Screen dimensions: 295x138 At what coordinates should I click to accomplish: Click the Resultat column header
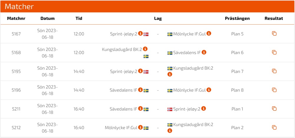pyautogui.click(x=274, y=18)
